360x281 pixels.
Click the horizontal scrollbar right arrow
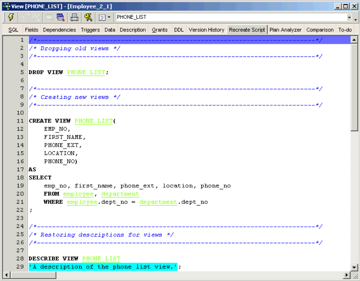coord(347,275)
